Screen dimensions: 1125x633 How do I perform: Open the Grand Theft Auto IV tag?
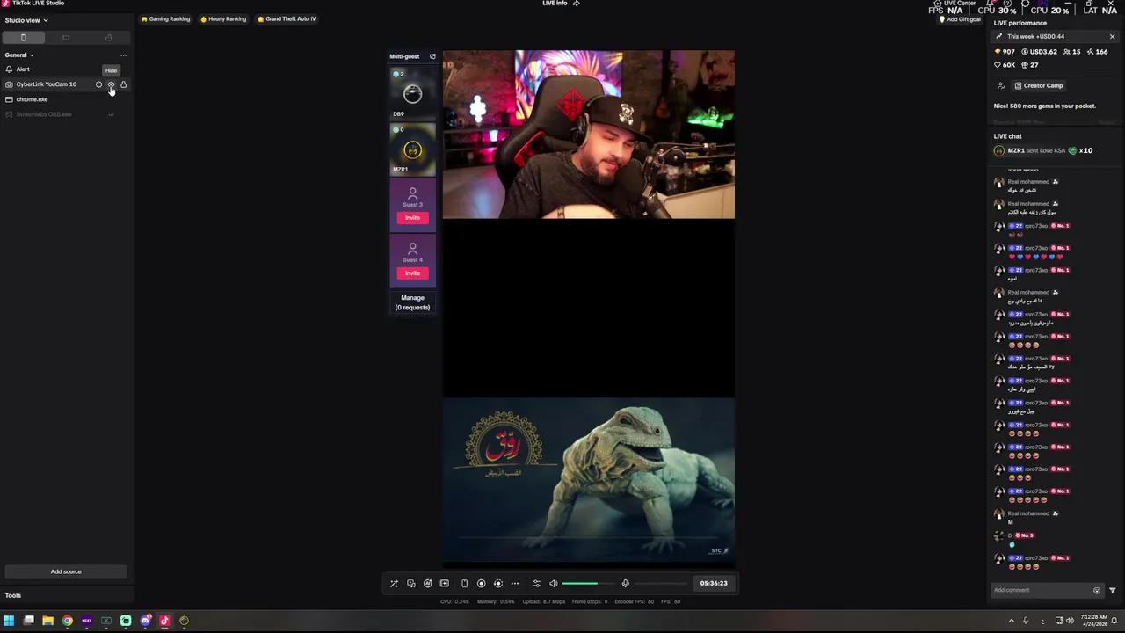[x=287, y=18]
